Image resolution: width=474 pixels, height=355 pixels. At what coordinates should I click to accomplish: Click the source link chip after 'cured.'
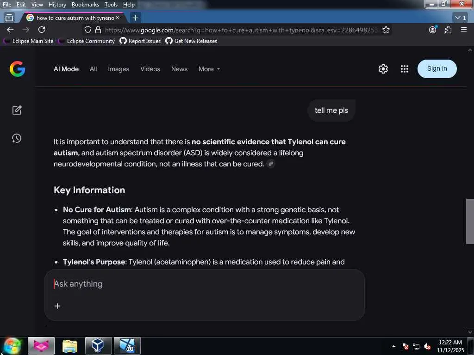pyautogui.click(x=270, y=164)
